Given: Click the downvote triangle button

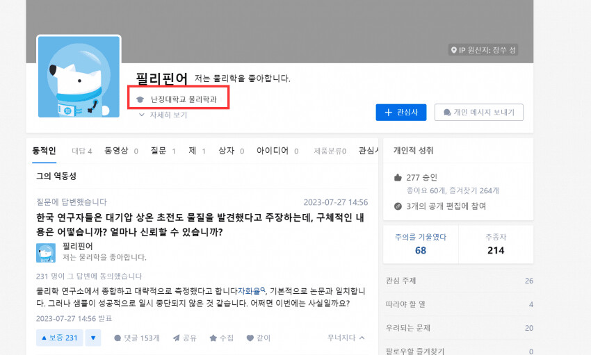Looking at the screenshot, I should tap(93, 338).
